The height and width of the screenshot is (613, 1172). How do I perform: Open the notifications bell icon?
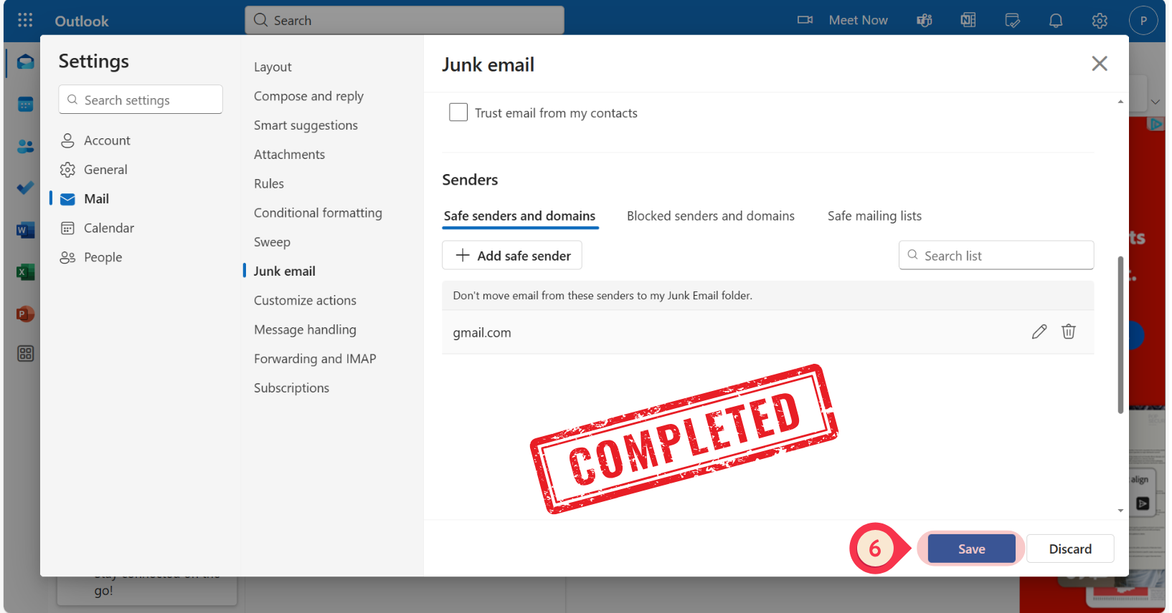click(1056, 20)
